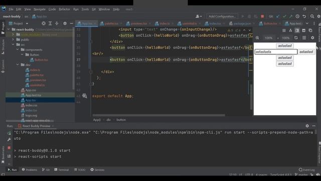Open Git history clock icon

(297, 16)
